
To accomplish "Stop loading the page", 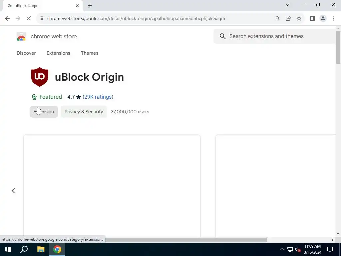I will [x=29, y=19].
